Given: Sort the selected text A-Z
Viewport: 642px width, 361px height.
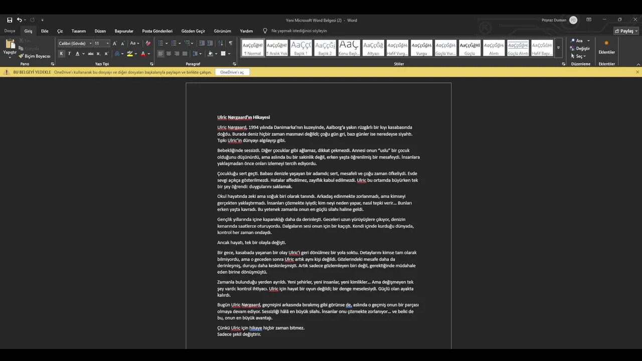Looking at the screenshot, I should tap(221, 44).
